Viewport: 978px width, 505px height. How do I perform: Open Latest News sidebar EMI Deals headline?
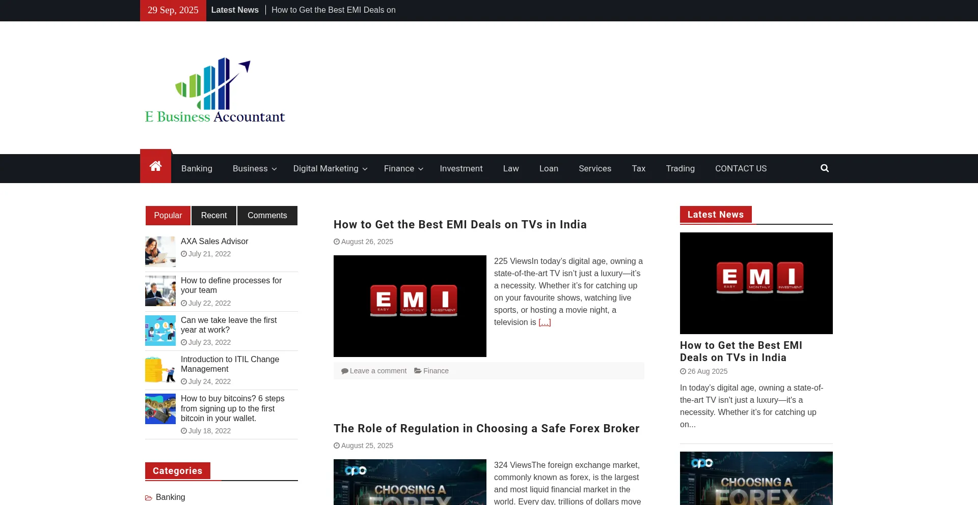[741, 351]
